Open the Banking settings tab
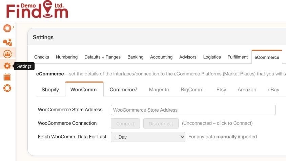Screen dimensions: 286x161 135,57
